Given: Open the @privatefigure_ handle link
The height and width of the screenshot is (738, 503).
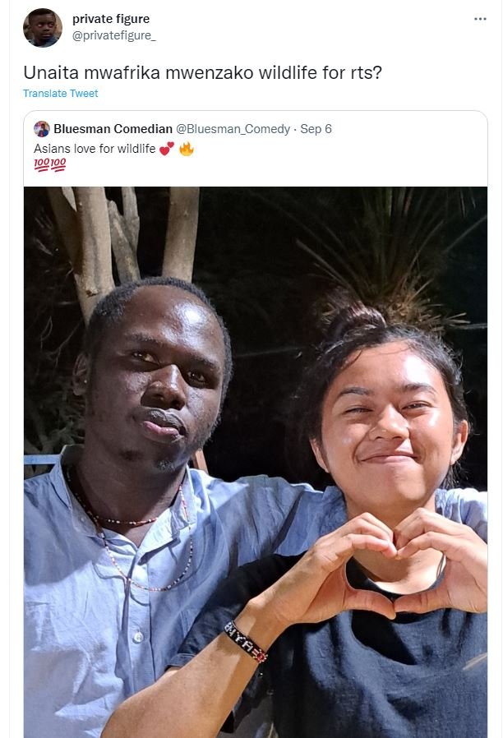Looking at the screenshot, I should tap(114, 36).
